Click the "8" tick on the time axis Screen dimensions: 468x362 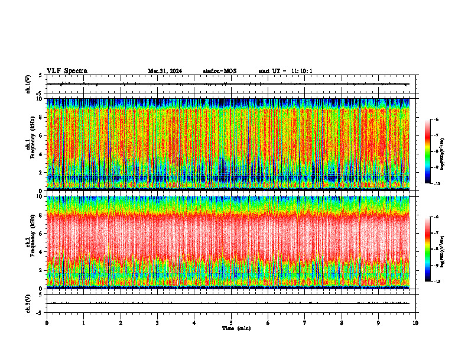[x=342, y=323]
